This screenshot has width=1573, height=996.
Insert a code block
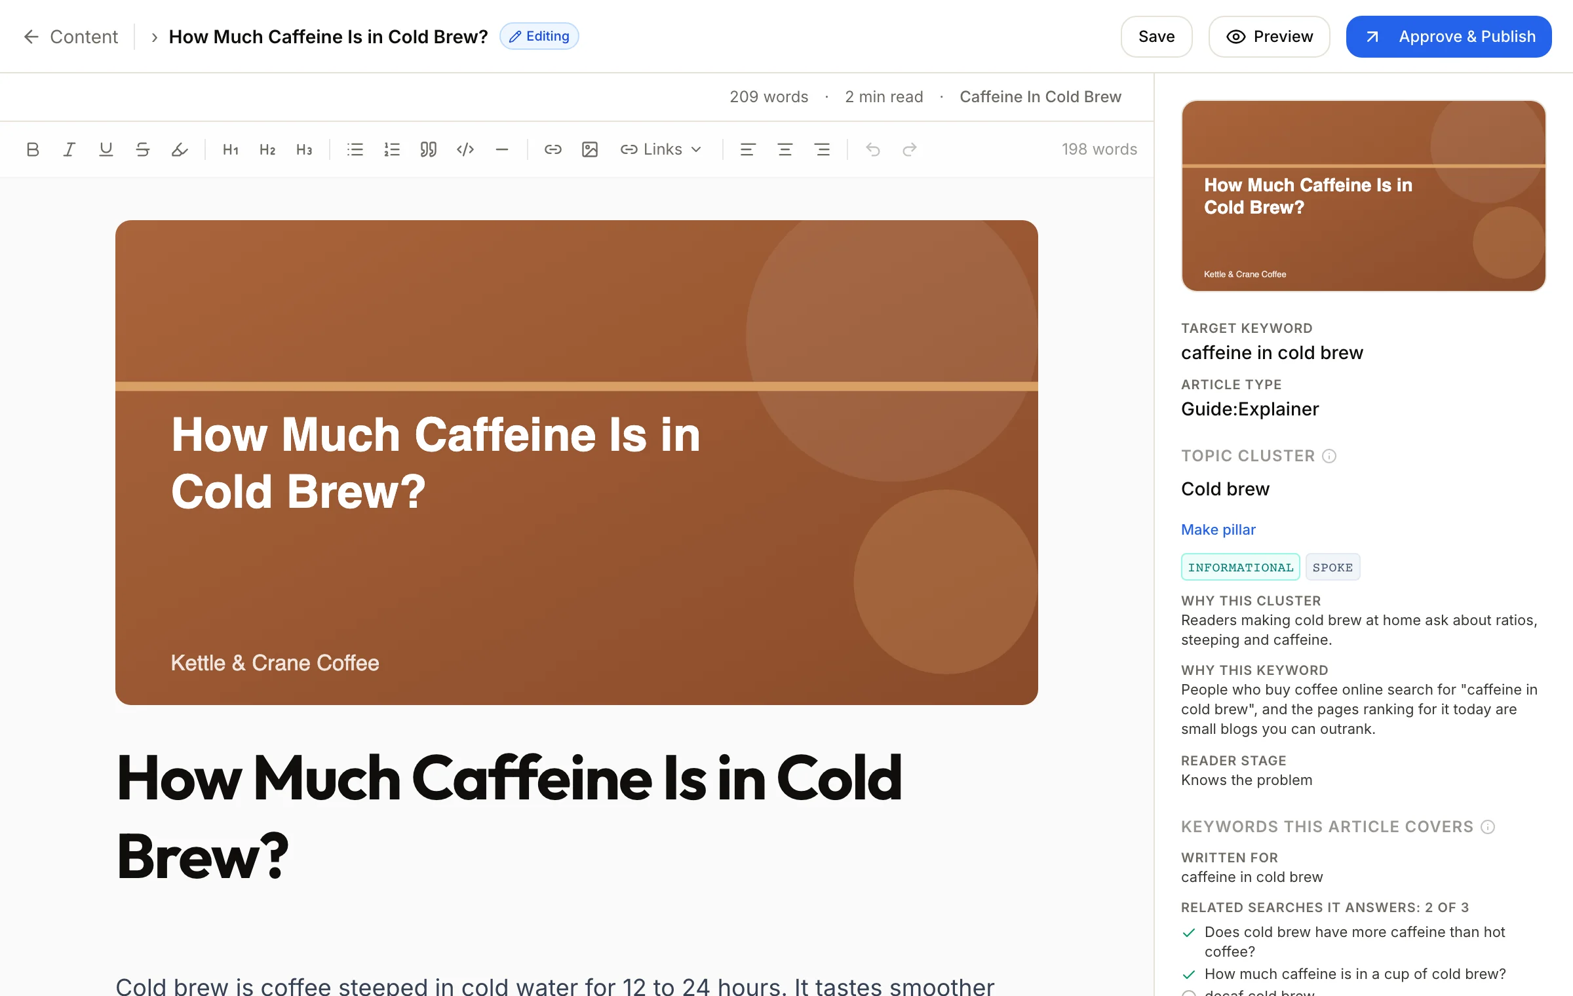[x=465, y=149]
